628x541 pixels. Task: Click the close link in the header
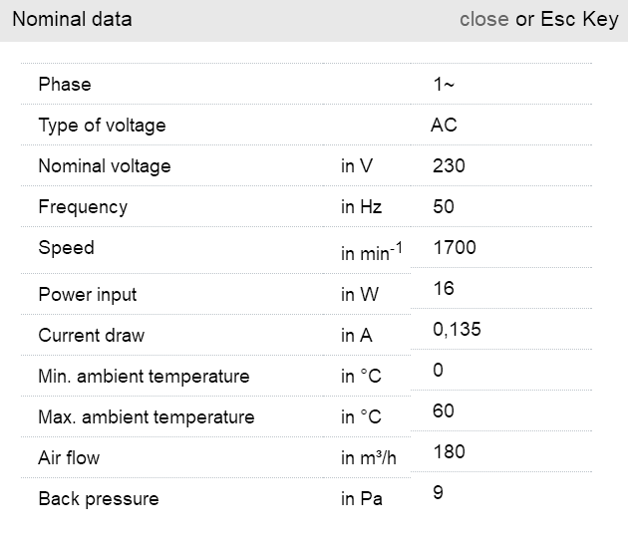pos(484,19)
